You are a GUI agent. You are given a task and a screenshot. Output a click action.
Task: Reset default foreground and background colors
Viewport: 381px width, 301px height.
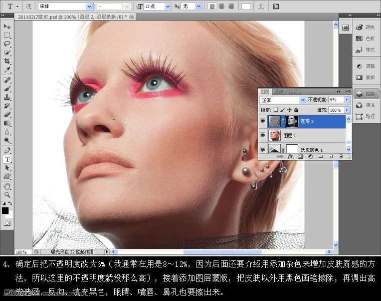click(x=4, y=203)
